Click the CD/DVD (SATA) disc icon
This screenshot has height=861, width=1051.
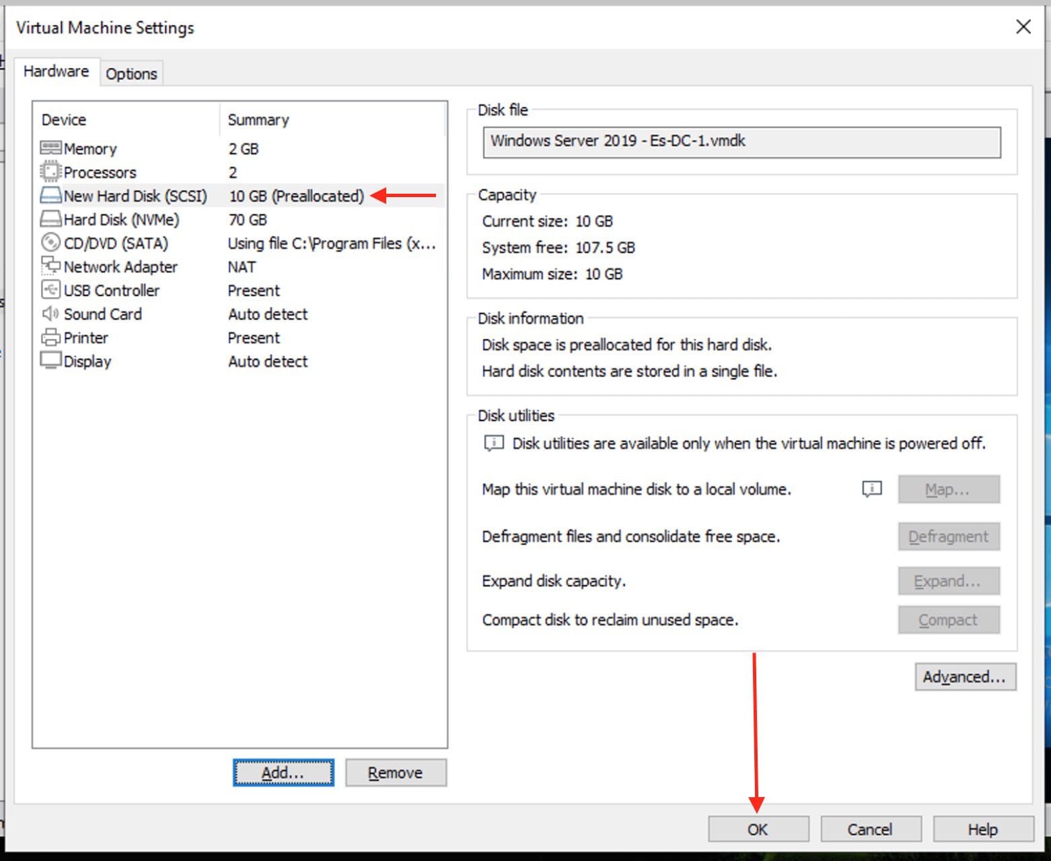click(50, 243)
